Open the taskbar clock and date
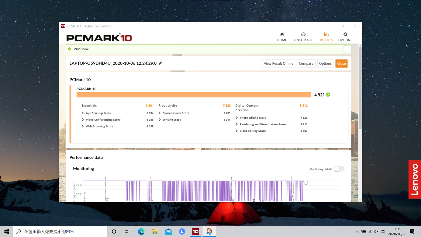The image size is (421, 237). click(396, 232)
